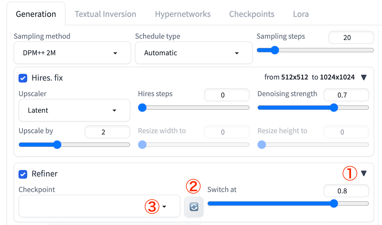The image size is (382, 225).
Task: Open the Upscaler Latent dropdown
Action: click(74, 110)
